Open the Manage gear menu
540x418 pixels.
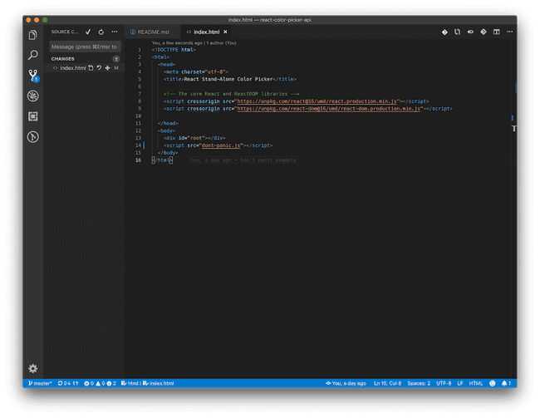click(x=32, y=368)
